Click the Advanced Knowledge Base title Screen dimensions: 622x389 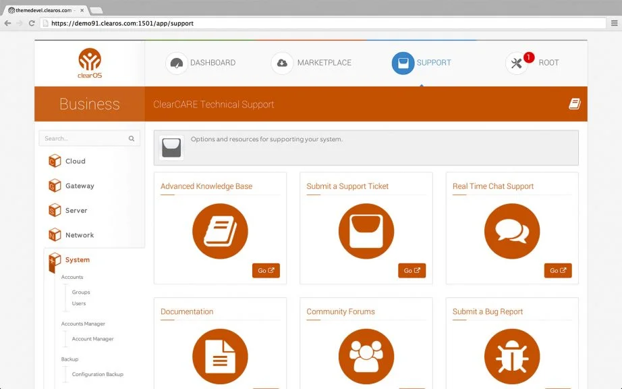(x=206, y=186)
